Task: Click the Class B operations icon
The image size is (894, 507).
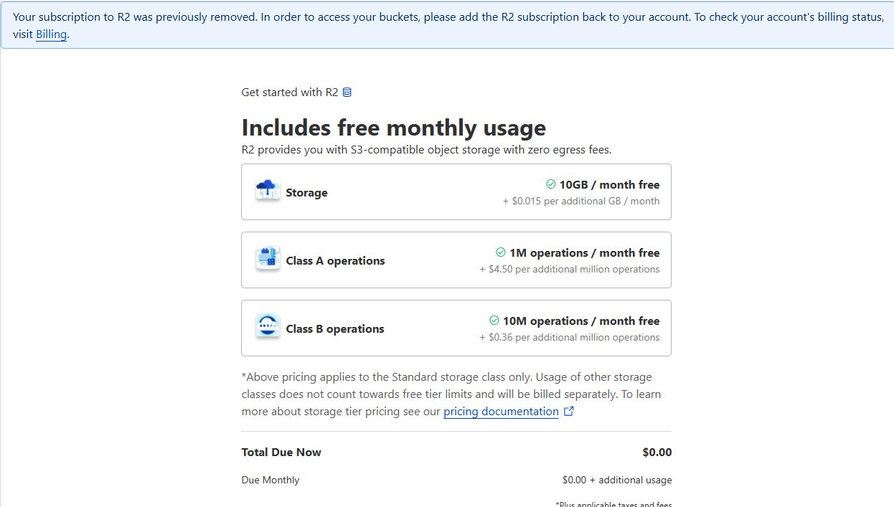Action: 268,327
